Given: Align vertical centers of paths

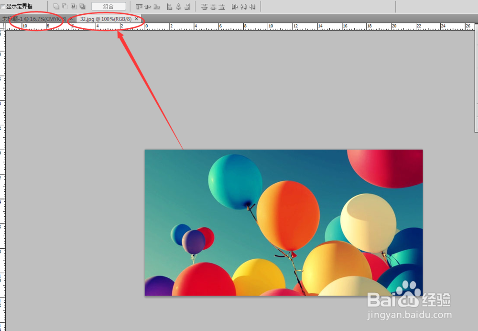Looking at the screenshot, I should pyautogui.click(x=148, y=6).
